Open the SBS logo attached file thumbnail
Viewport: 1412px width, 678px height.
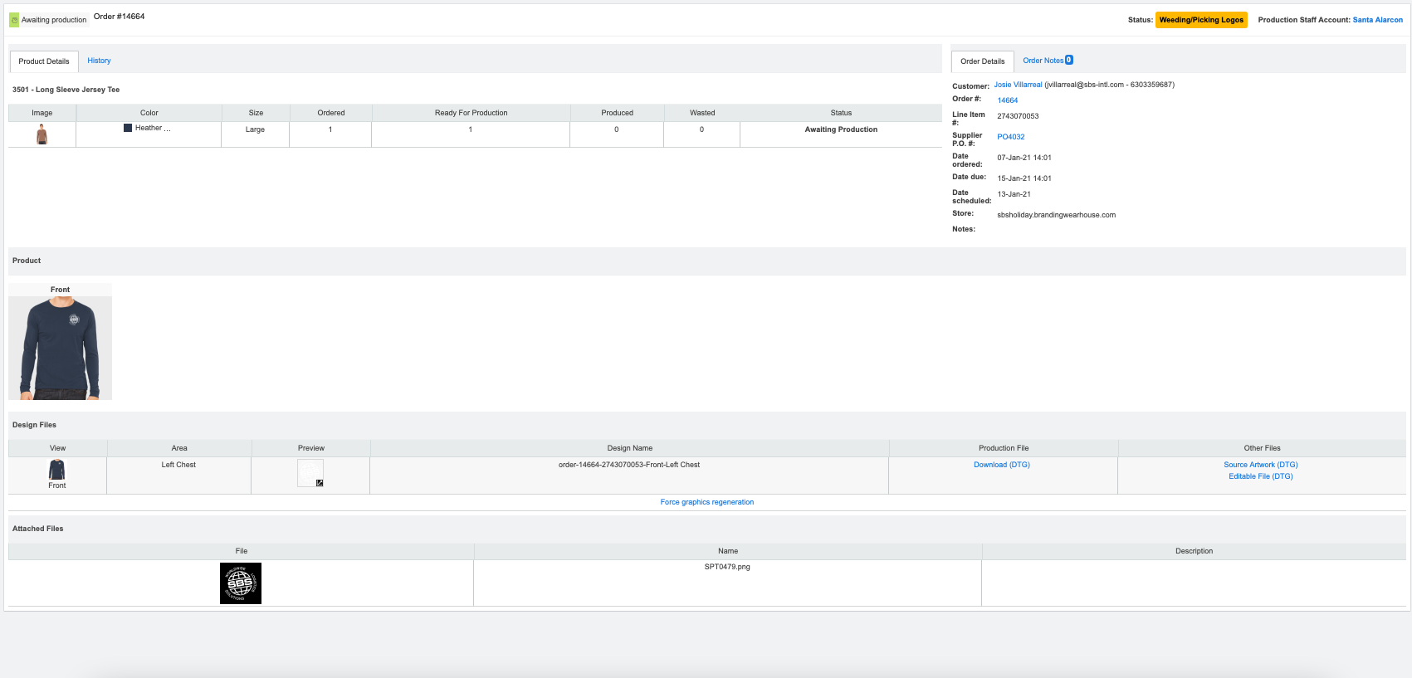[x=241, y=583]
